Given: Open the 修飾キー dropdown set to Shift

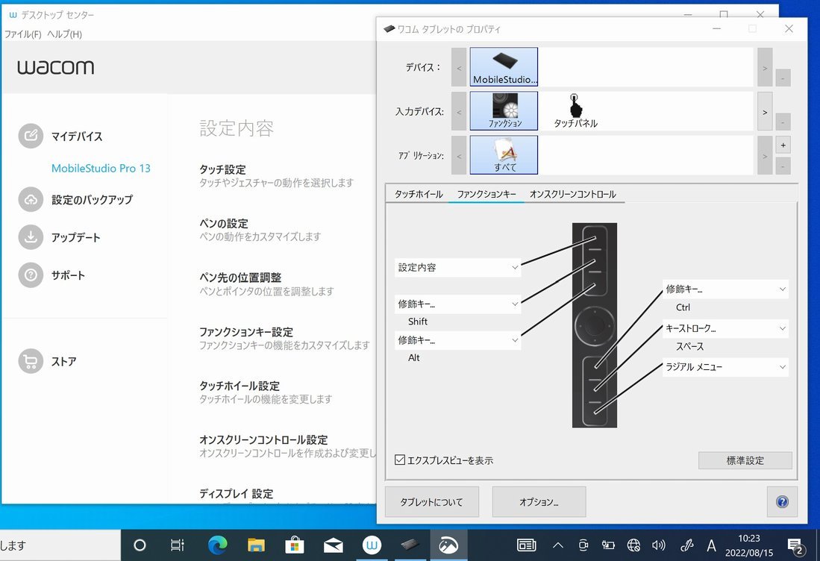Looking at the screenshot, I should [457, 304].
